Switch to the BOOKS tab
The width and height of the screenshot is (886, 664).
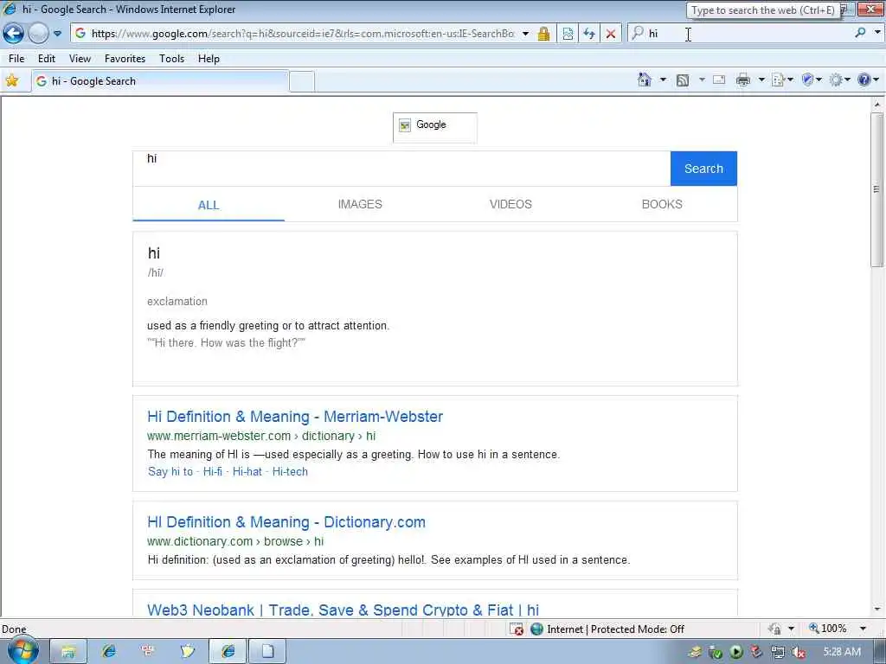tap(662, 204)
